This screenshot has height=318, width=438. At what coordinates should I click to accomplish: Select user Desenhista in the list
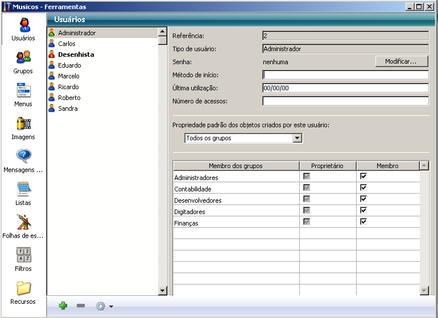click(76, 55)
